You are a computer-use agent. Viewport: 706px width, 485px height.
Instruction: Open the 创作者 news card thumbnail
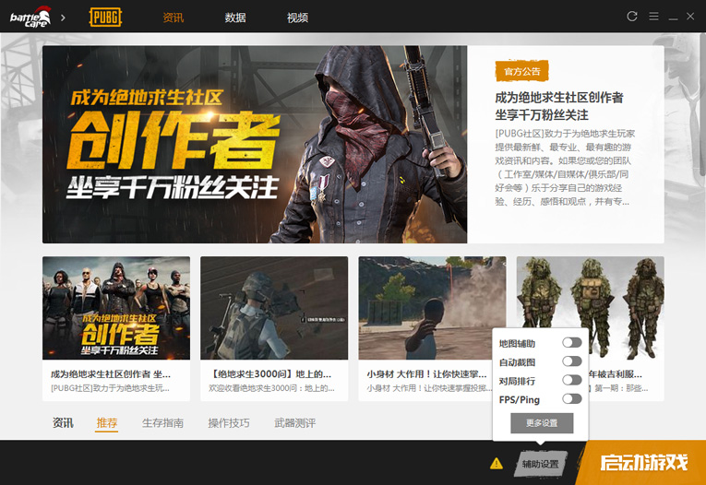[116, 308]
